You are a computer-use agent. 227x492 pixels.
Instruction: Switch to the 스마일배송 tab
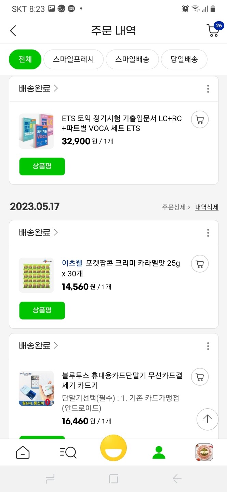pyautogui.click(x=132, y=59)
